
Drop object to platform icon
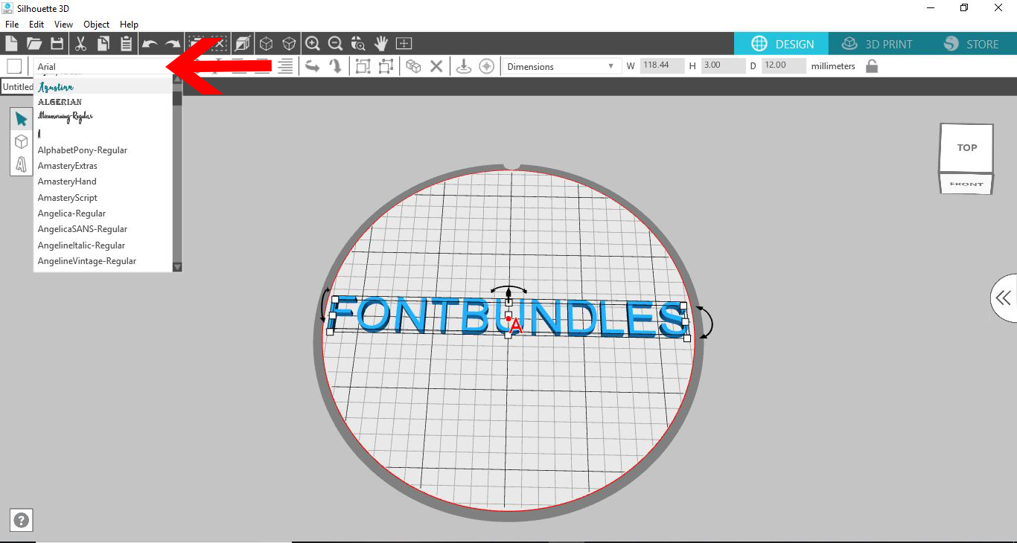click(x=464, y=66)
